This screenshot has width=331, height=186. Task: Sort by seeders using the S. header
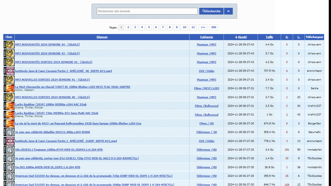pos(287,37)
